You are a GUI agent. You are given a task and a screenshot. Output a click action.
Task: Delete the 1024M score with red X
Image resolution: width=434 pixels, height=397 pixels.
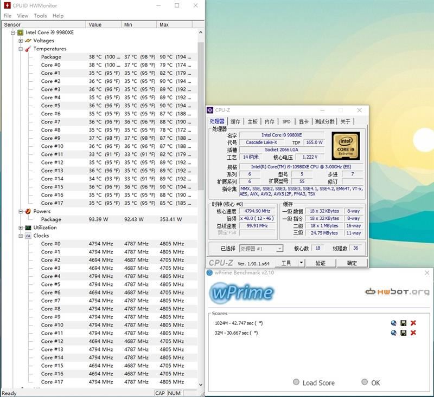pos(413,323)
